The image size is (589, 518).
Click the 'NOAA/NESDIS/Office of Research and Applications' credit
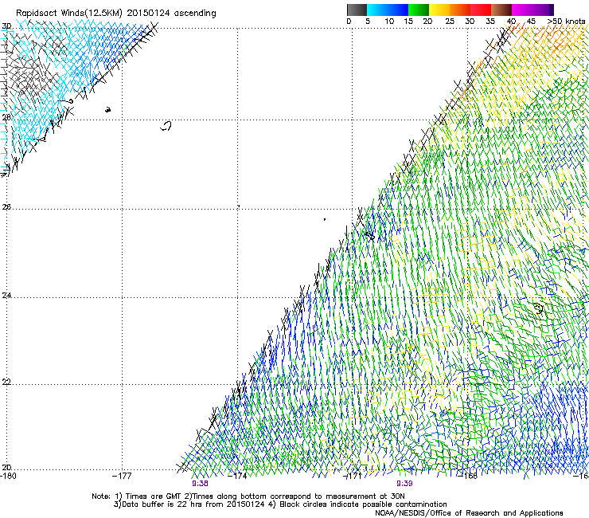tap(469, 513)
